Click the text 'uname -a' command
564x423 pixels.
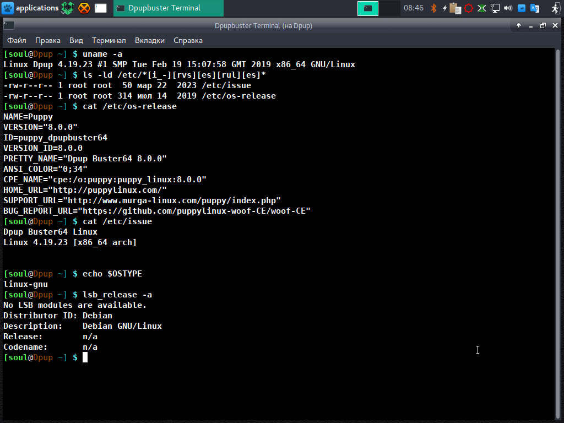[102, 54]
